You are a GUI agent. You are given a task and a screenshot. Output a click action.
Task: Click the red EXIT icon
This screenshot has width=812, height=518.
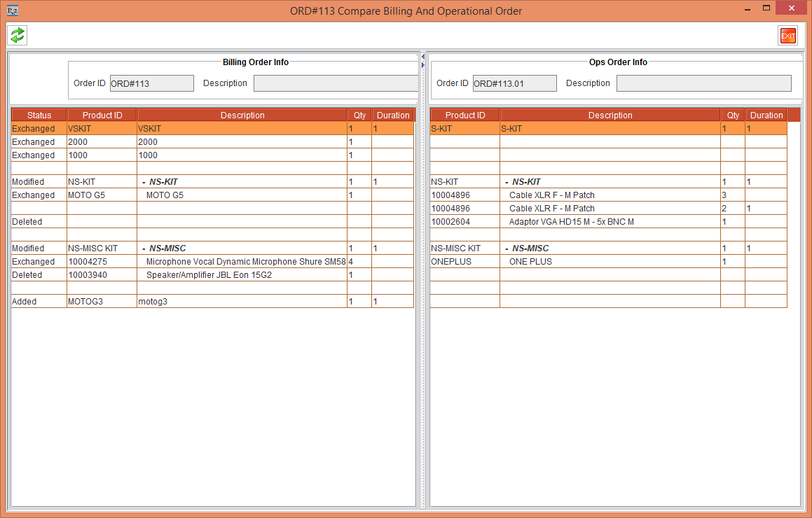click(x=787, y=36)
